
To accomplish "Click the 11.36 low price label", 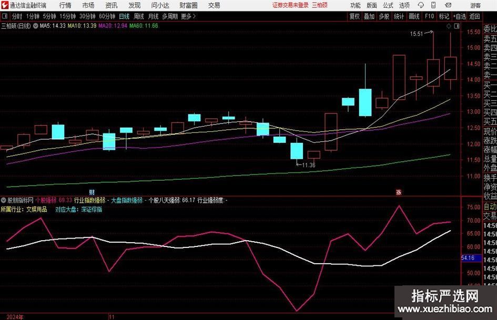I will (308, 165).
